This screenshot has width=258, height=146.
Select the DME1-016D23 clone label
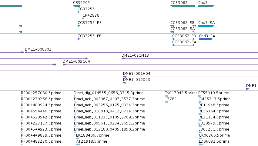136,80
